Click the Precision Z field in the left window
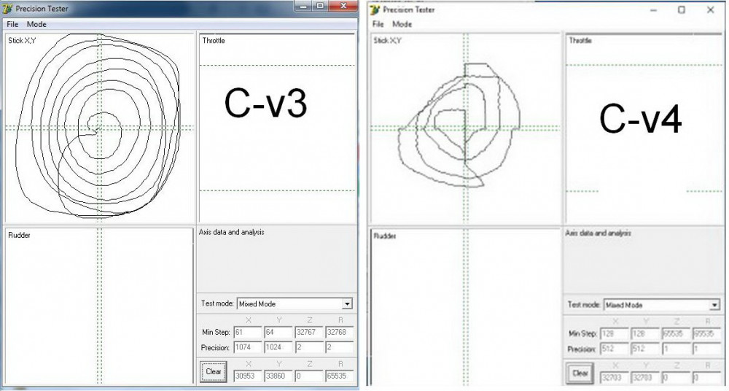This screenshot has width=729, height=391. click(x=308, y=347)
